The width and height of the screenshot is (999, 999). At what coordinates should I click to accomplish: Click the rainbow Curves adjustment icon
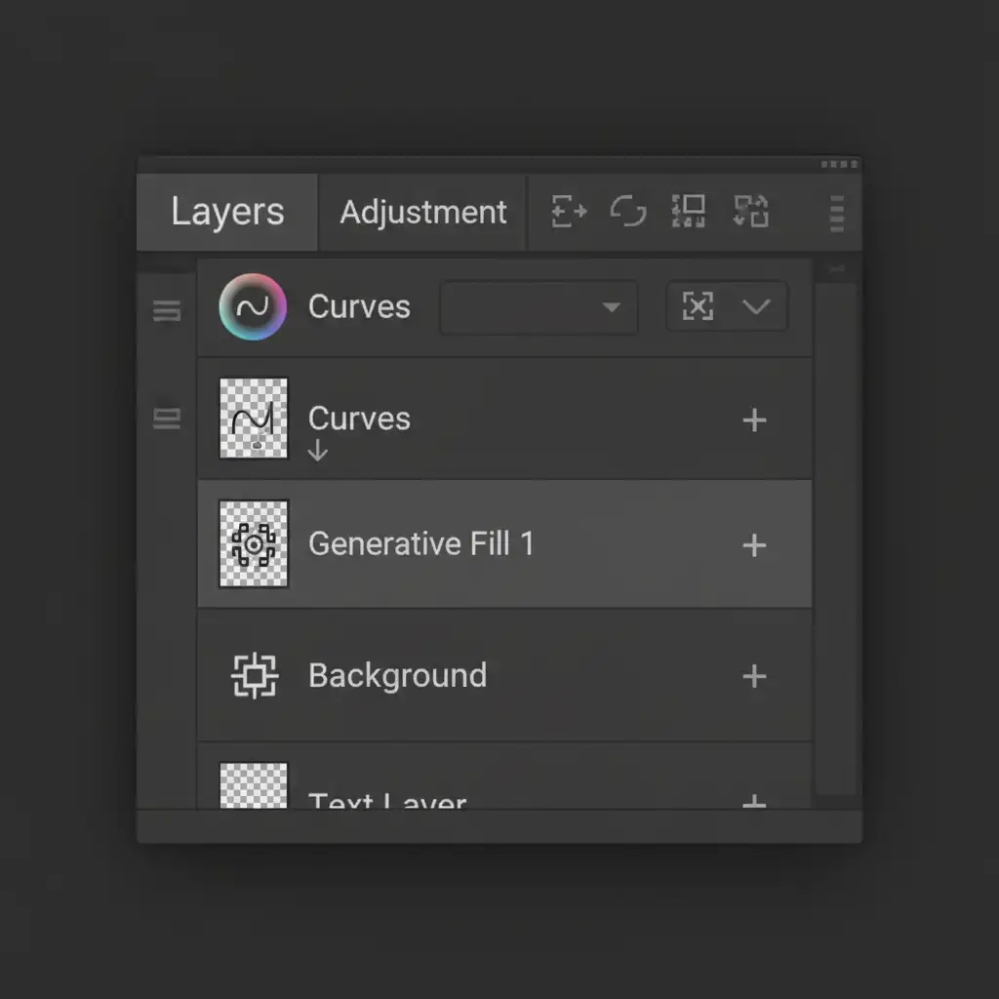254,306
